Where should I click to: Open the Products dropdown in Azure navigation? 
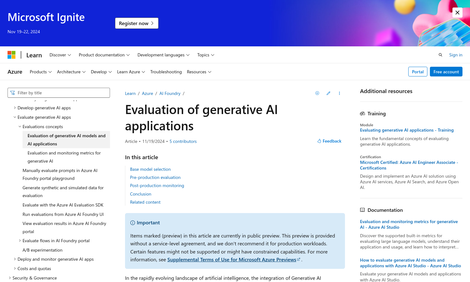coord(40,72)
